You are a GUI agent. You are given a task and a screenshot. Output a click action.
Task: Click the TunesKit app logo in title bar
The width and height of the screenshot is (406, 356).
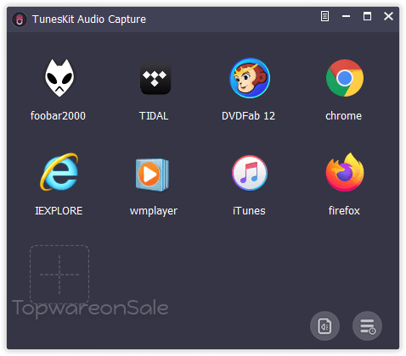click(20, 19)
